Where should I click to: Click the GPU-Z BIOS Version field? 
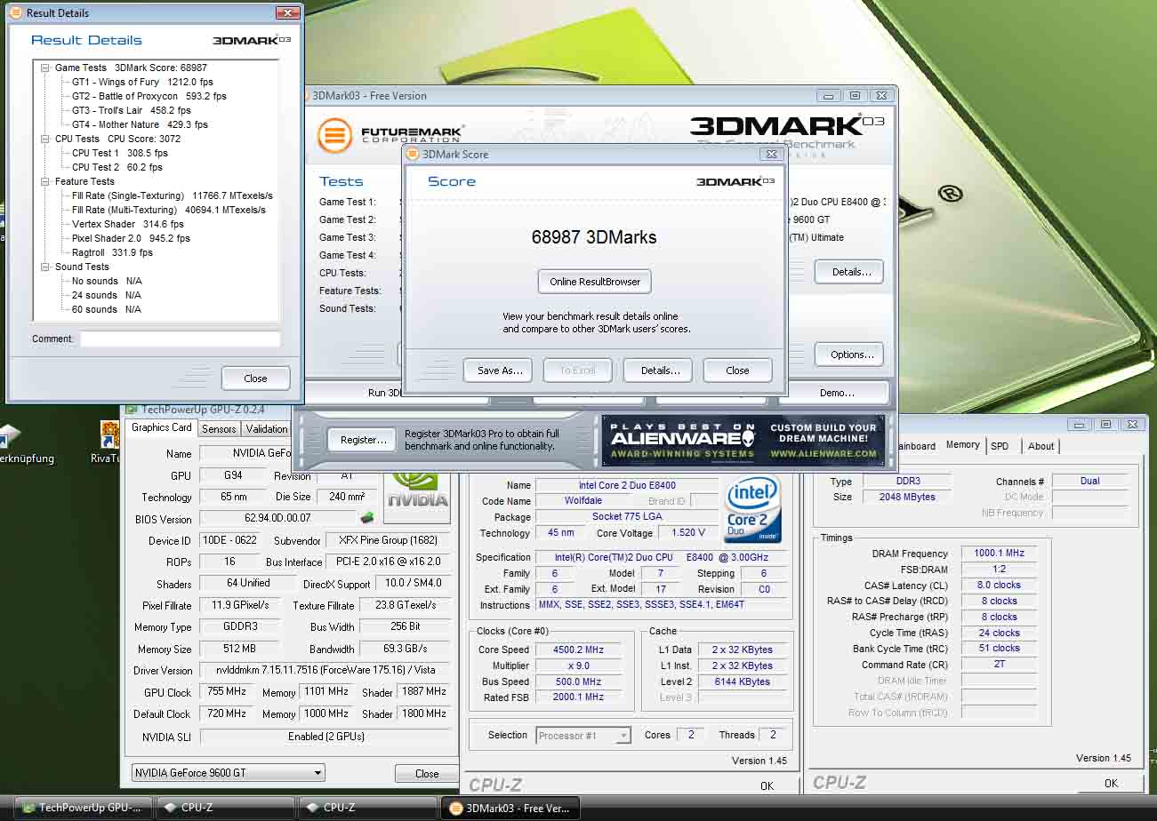pyautogui.click(x=277, y=518)
